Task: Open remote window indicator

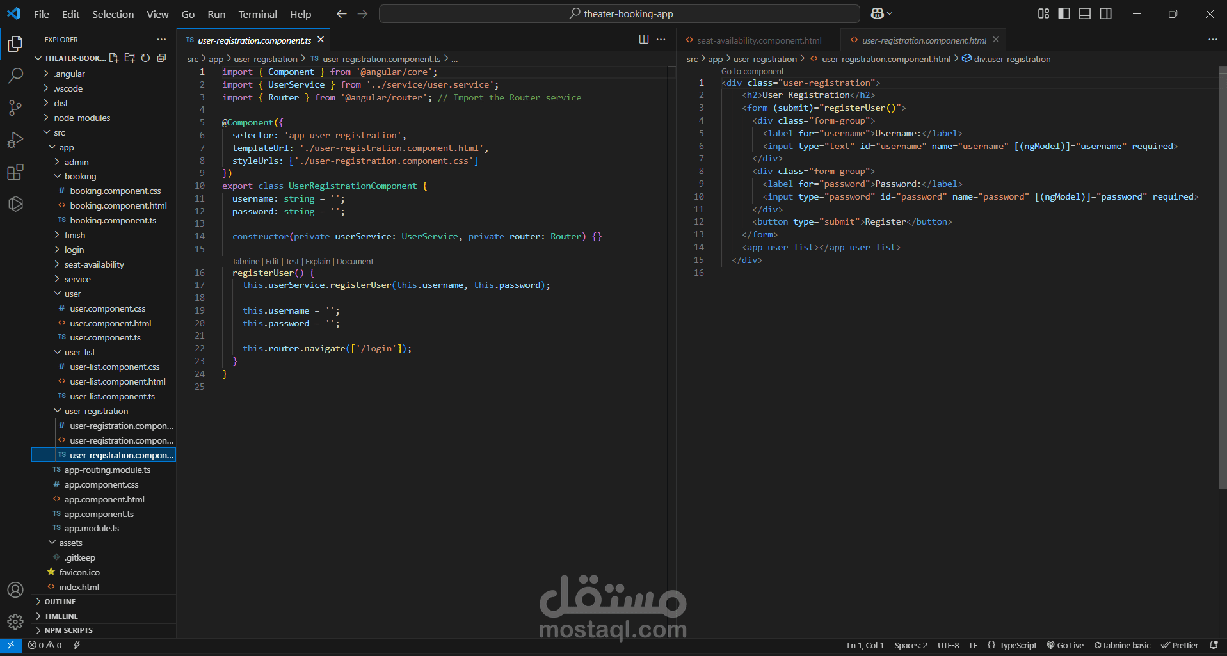Action: (11, 645)
